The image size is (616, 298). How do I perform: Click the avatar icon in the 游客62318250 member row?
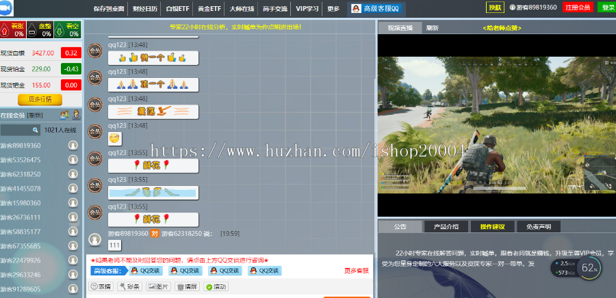point(73,174)
